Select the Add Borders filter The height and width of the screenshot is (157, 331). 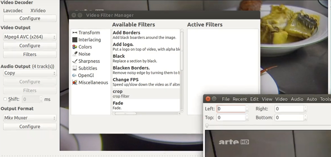click(x=146, y=35)
